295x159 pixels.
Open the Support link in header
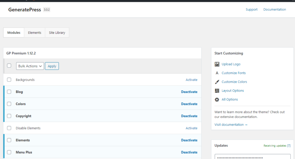pos(252,10)
